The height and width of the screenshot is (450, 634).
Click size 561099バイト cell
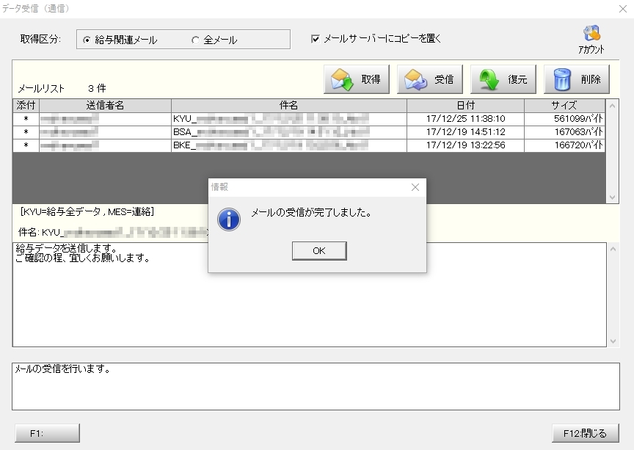(x=564, y=119)
